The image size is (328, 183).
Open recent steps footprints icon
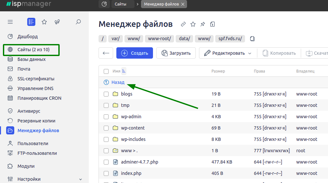(57, 22)
